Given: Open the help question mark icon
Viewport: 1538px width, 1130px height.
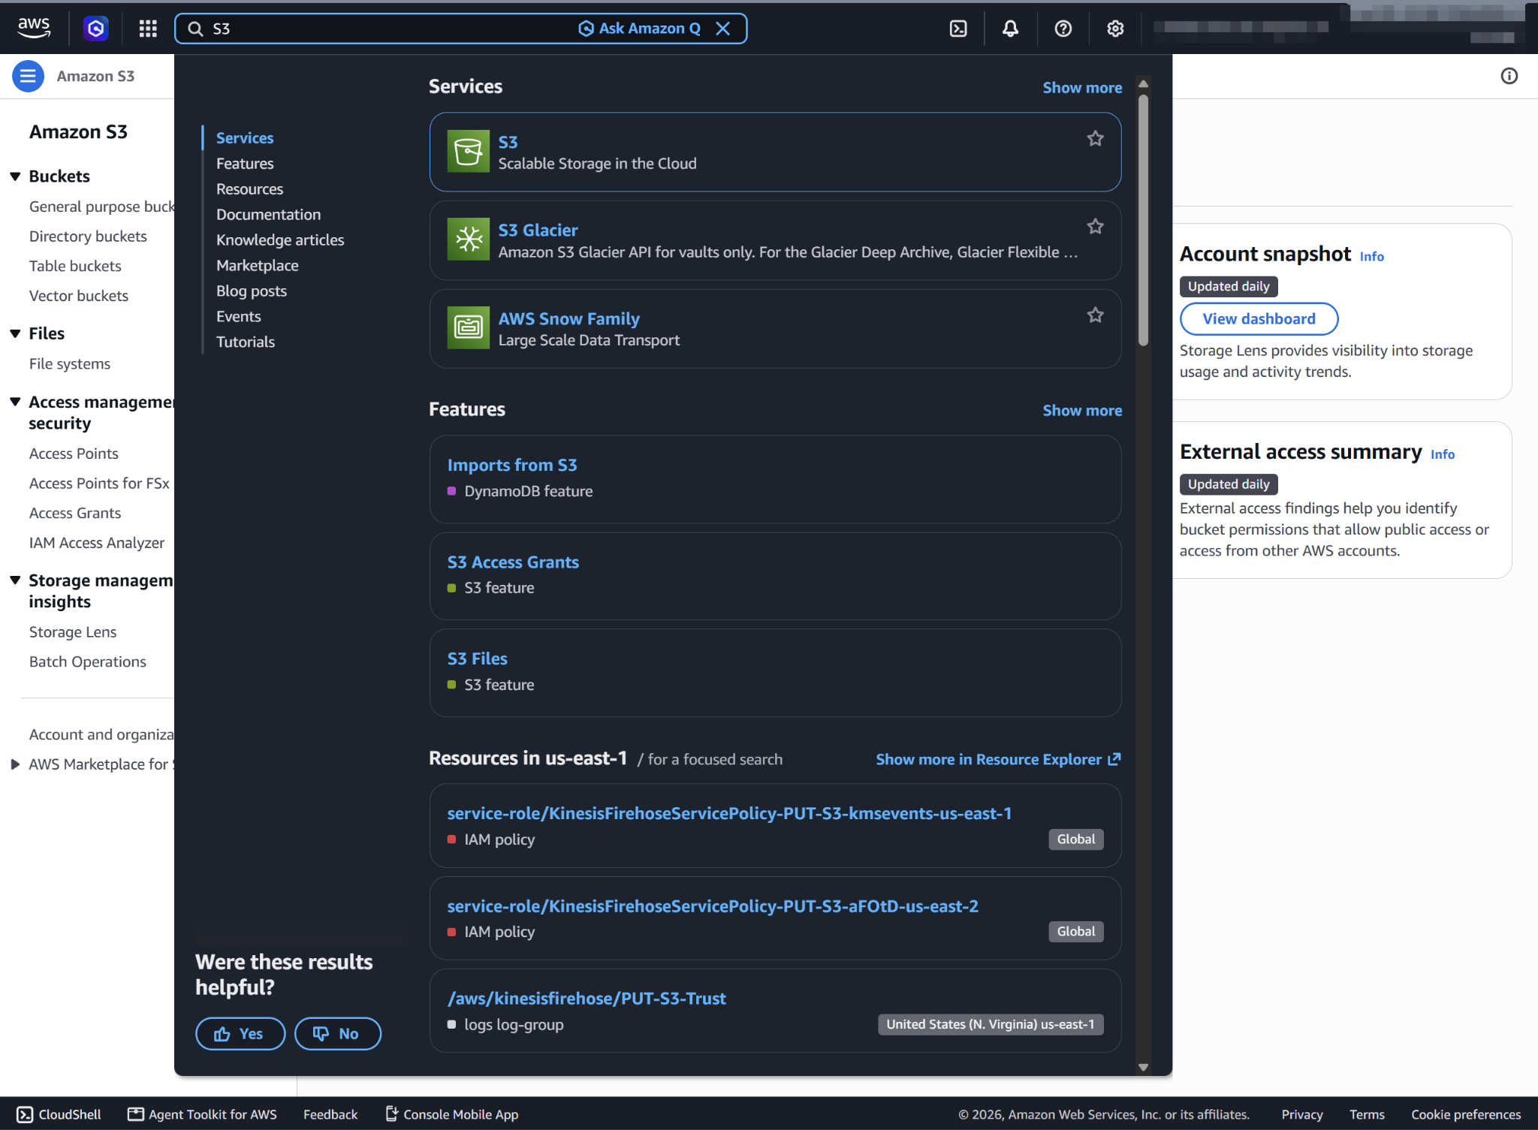Looking at the screenshot, I should click(x=1063, y=29).
